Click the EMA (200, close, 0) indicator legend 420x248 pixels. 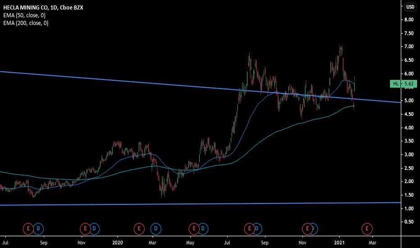(x=26, y=23)
